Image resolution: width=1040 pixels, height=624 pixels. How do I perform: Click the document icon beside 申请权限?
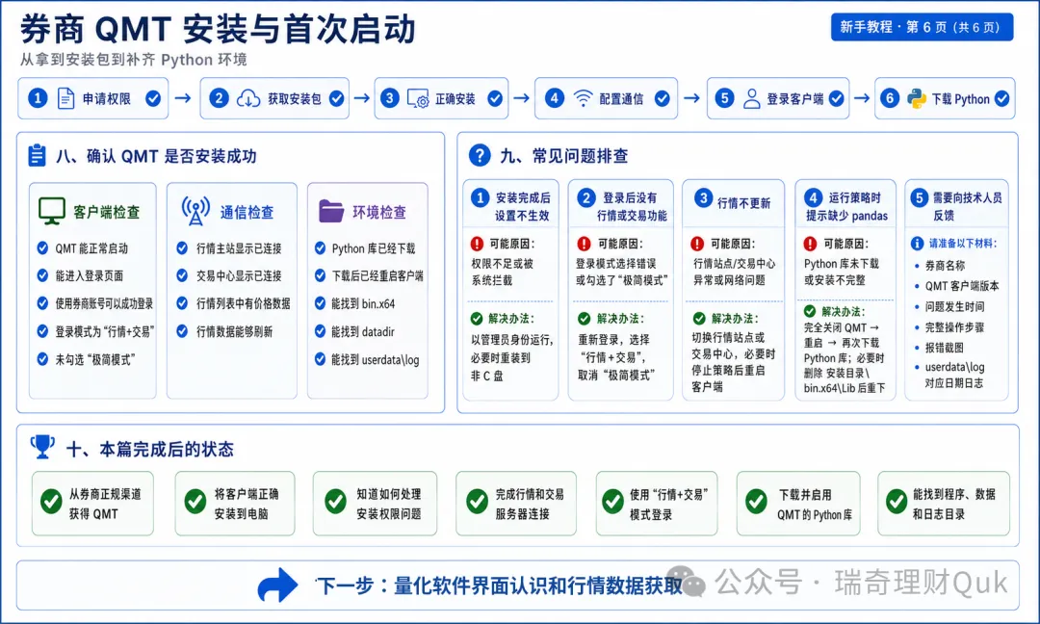(x=65, y=99)
